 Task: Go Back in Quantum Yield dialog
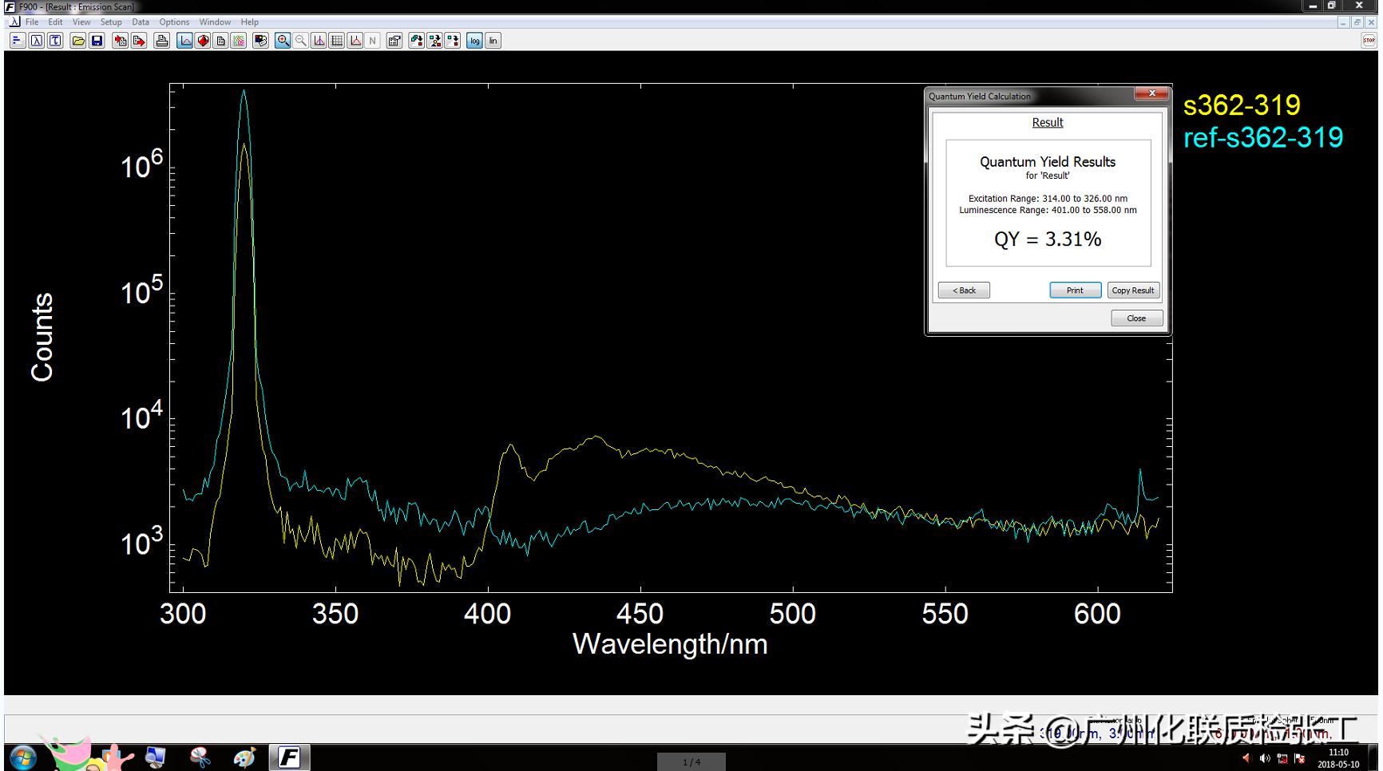[964, 291]
